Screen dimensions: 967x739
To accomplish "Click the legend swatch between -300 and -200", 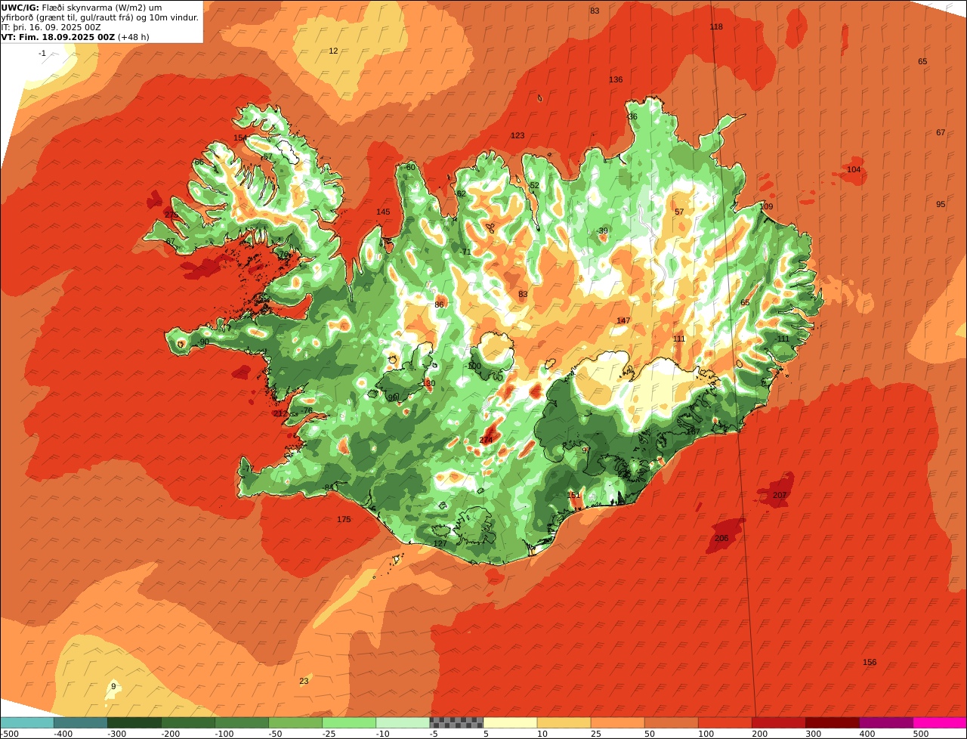I will pyautogui.click(x=134, y=722).
